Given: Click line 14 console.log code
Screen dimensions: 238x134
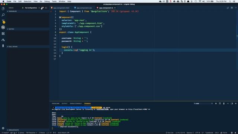Looking at the screenshot, I should coord(79,50).
